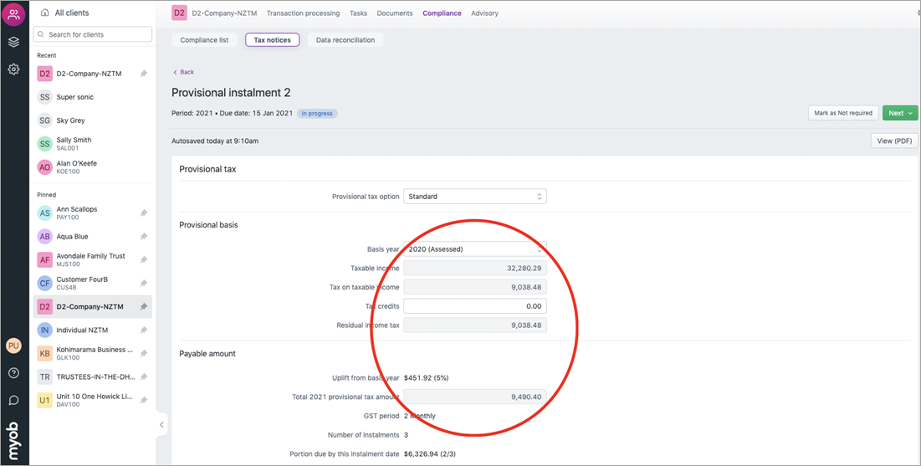The width and height of the screenshot is (921, 466).
Task: Open the layers stack icon in left rail
Action: [x=13, y=43]
